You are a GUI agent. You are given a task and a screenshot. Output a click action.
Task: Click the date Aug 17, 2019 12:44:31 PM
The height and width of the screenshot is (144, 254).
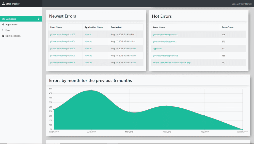pyautogui.click(x=123, y=41)
